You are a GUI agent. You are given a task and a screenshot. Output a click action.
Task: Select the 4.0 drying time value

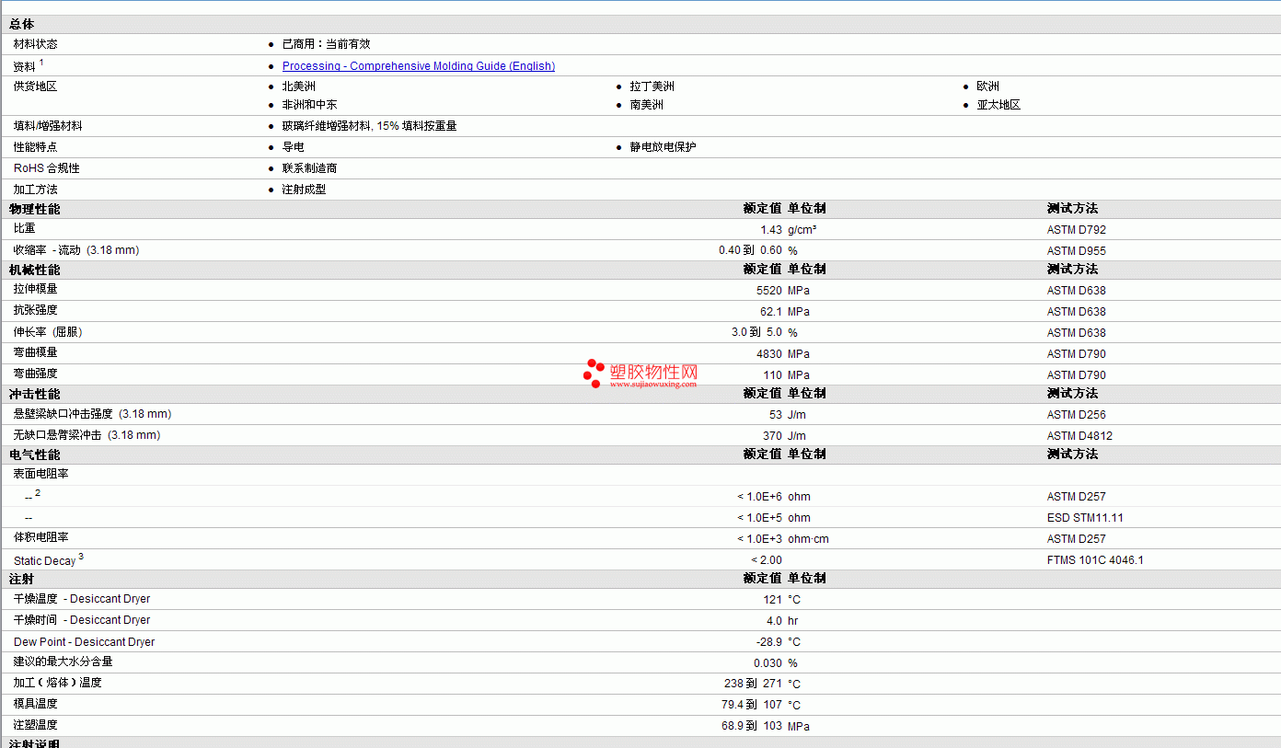click(x=774, y=621)
